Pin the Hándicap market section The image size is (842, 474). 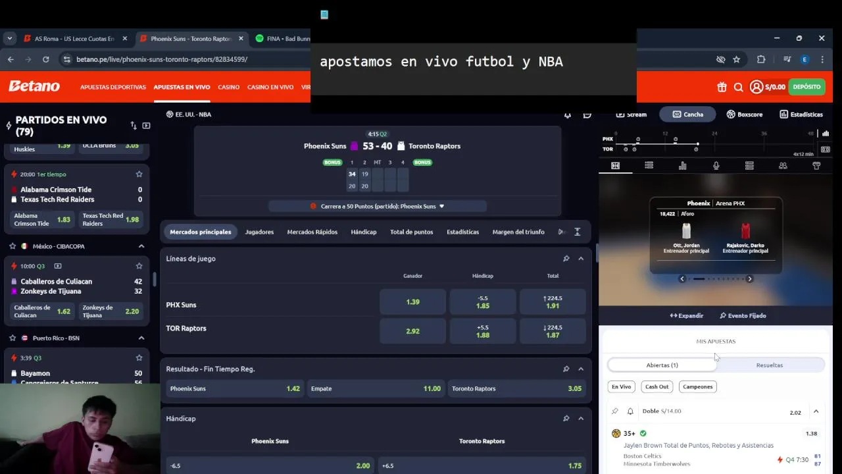click(x=566, y=419)
